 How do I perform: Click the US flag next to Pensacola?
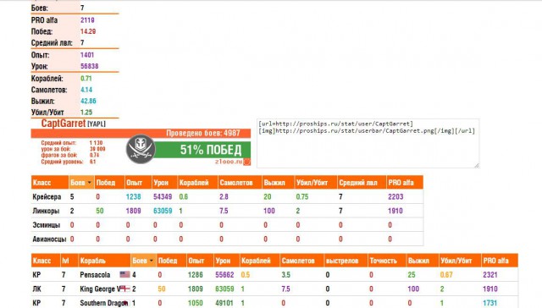click(124, 274)
